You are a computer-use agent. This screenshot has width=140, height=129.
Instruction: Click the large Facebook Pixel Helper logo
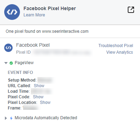click(12, 12)
